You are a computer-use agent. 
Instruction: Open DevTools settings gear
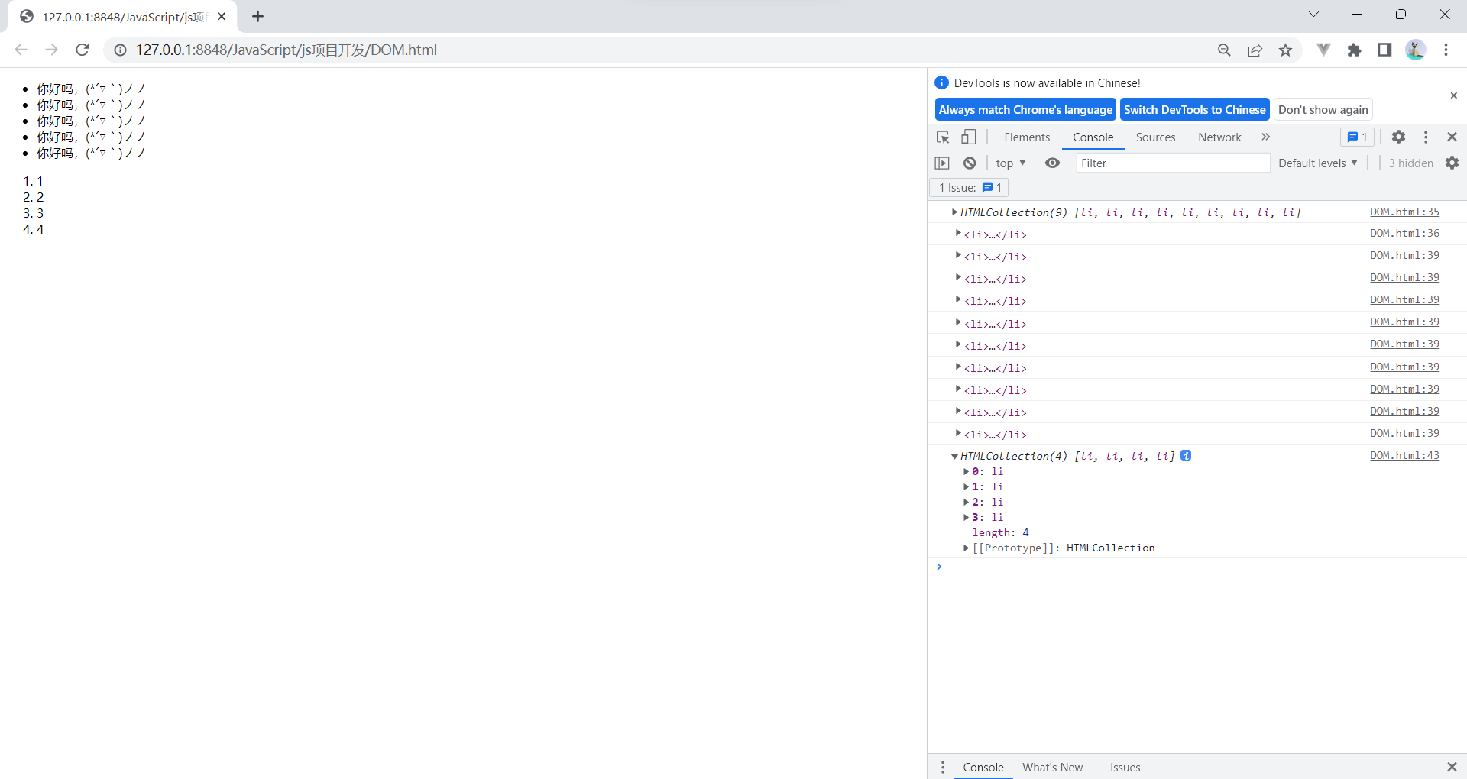[1398, 137]
